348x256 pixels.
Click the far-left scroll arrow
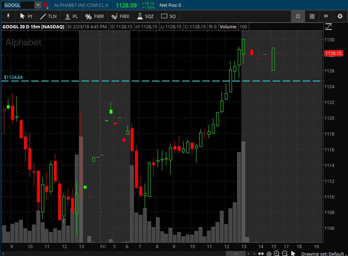coord(3,254)
